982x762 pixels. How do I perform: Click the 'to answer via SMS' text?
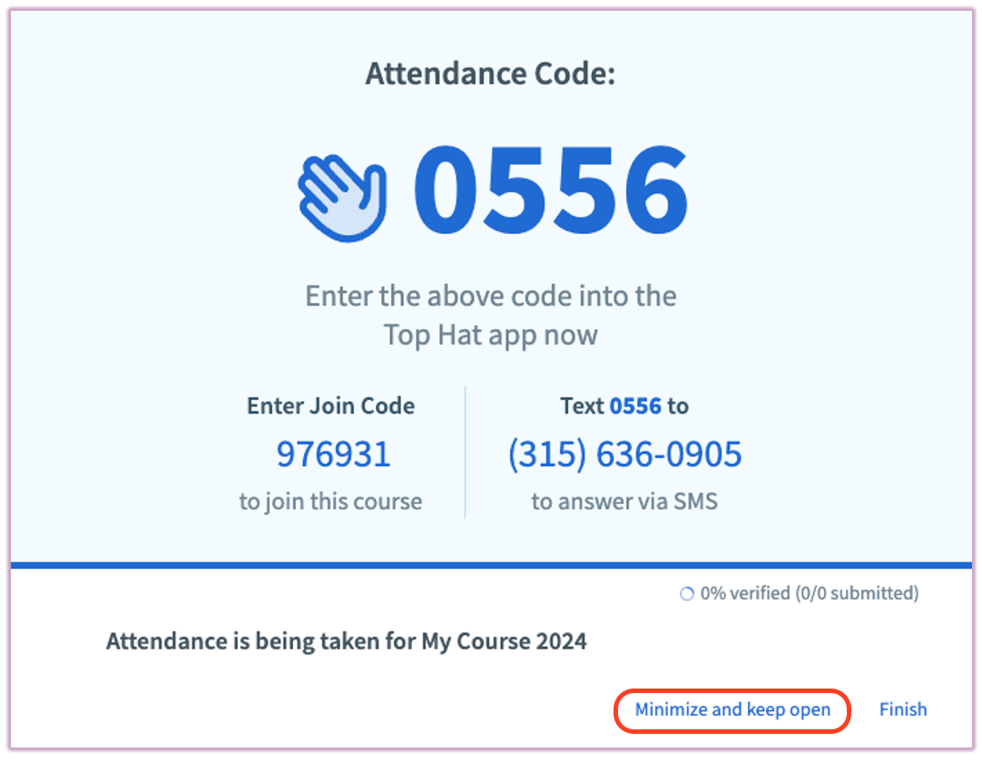pyautogui.click(x=624, y=501)
